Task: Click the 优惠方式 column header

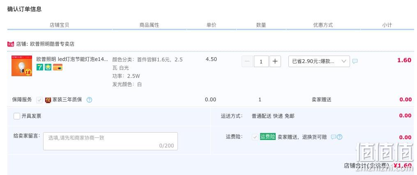Action: coord(323,25)
